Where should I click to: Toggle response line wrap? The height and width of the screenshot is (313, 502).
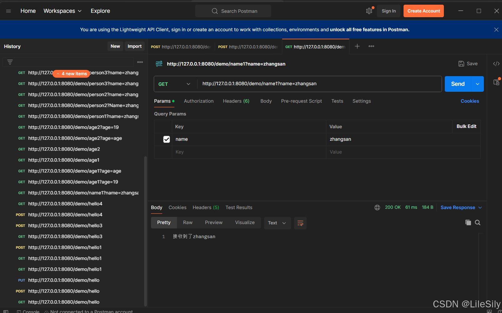click(x=300, y=223)
